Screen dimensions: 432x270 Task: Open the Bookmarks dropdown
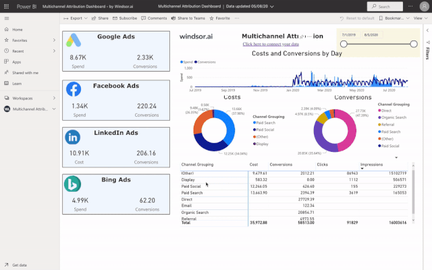pyautogui.click(x=394, y=18)
